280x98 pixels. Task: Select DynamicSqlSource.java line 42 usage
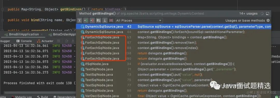click(x=173, y=27)
